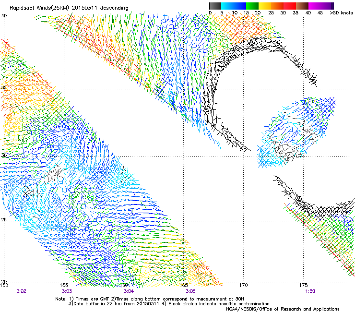Screen dimensions: 355x312
Task: Click the purple time label 1:30
Action: point(310,291)
